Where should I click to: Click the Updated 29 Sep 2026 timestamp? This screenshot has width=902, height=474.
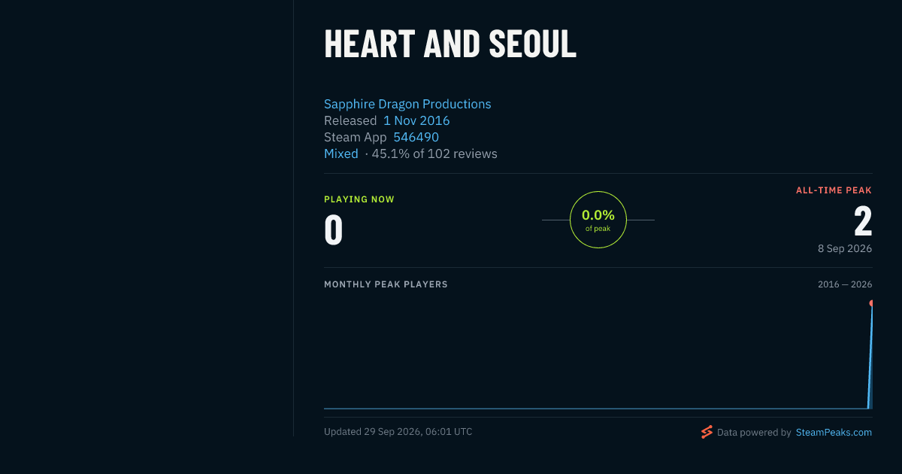coord(398,432)
